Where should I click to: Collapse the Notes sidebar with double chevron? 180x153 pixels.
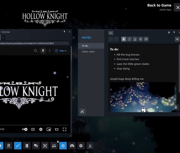tap(111, 33)
